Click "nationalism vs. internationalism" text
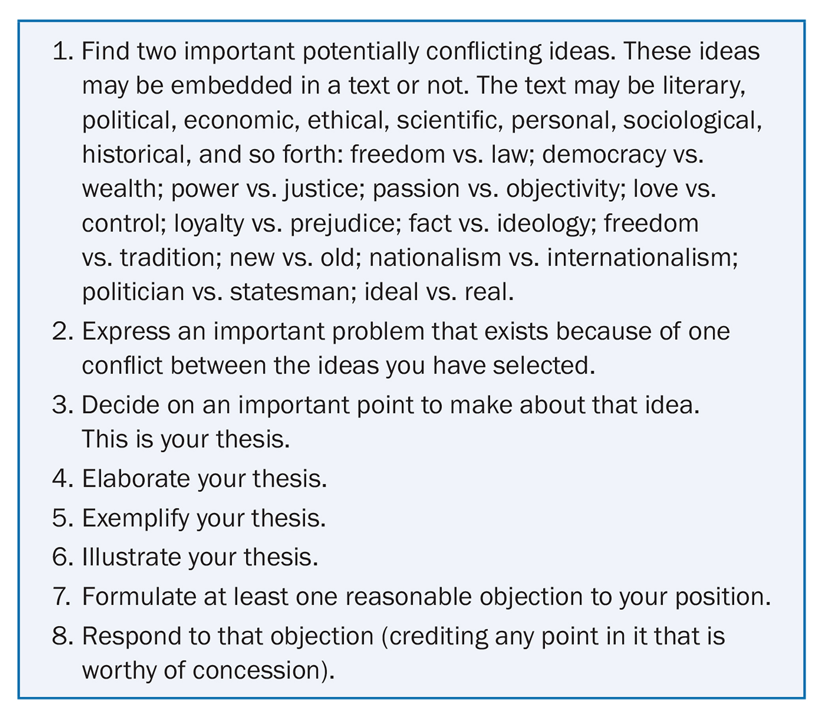Image resolution: width=829 pixels, height=722 pixels. (553, 258)
